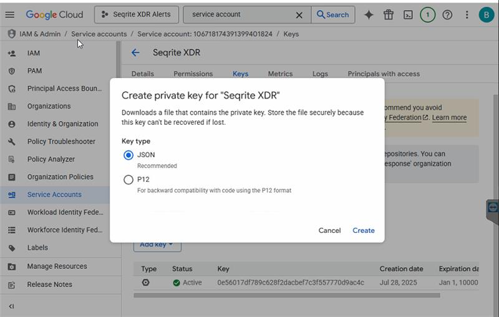Activate Cloud Shell terminal icon
The width and height of the screenshot is (499, 317).
click(408, 15)
